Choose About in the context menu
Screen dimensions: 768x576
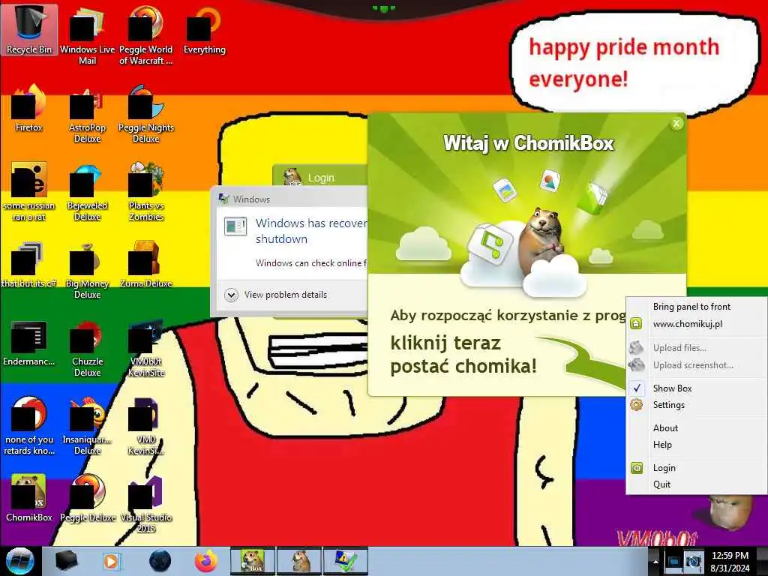pyautogui.click(x=696, y=428)
